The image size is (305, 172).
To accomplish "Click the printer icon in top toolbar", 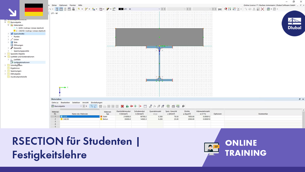I will [x=73, y=9].
